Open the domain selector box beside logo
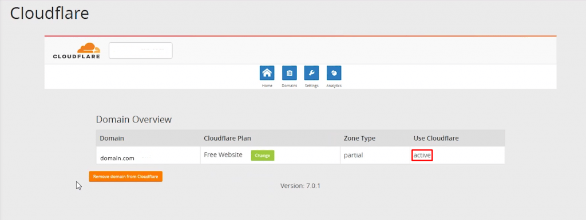 [141, 50]
